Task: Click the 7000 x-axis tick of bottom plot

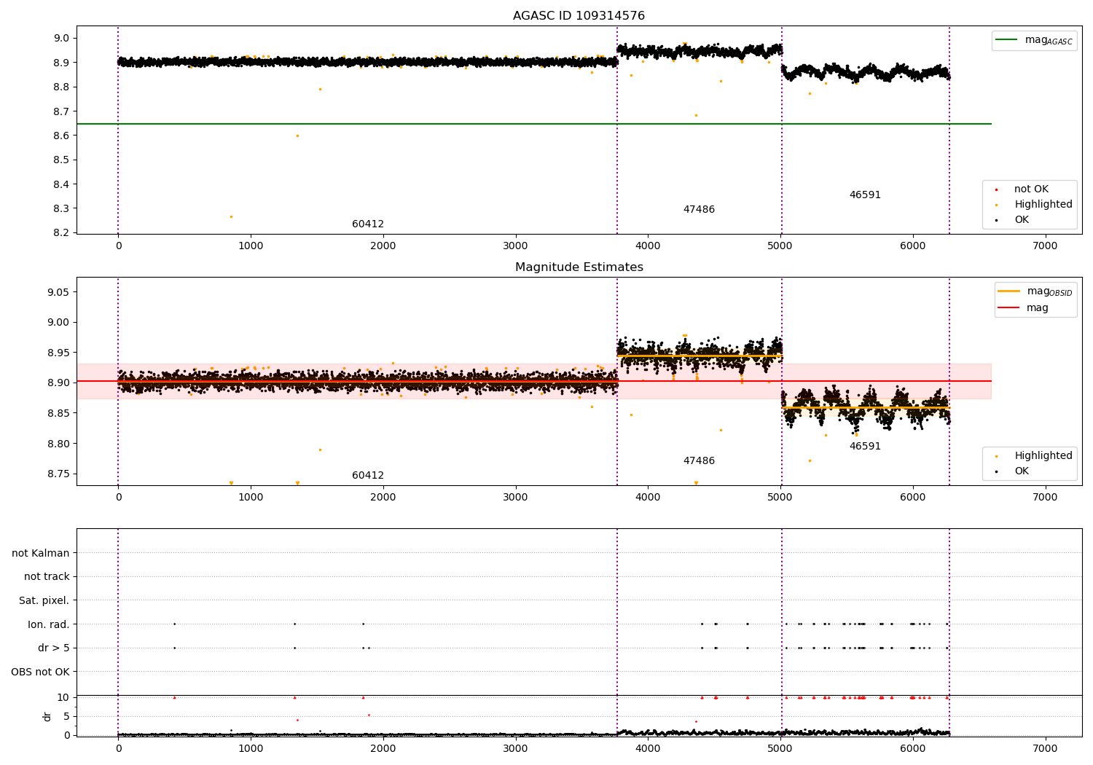Action: pyautogui.click(x=1046, y=748)
